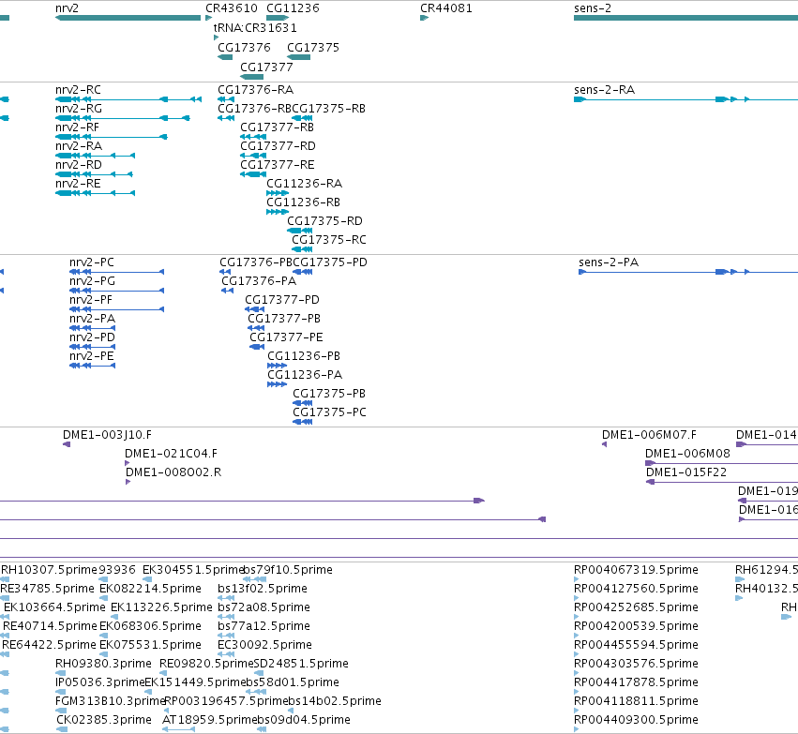798x734 pixels.
Task: Select the sens-2 gene label
Action: coord(593,8)
